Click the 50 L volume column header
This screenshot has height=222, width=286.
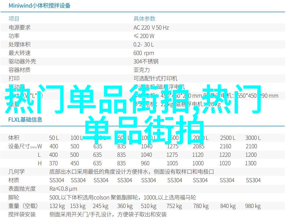(x=54, y=138)
